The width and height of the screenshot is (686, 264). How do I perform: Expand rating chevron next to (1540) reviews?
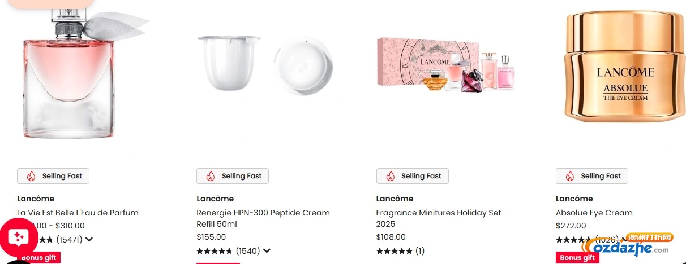coord(267,251)
